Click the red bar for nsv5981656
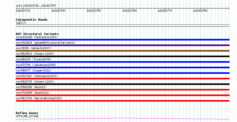Viewport: 237px width, 122px height. tap(122, 90)
